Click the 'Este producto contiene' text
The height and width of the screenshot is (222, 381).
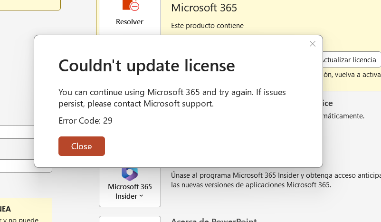(x=207, y=26)
